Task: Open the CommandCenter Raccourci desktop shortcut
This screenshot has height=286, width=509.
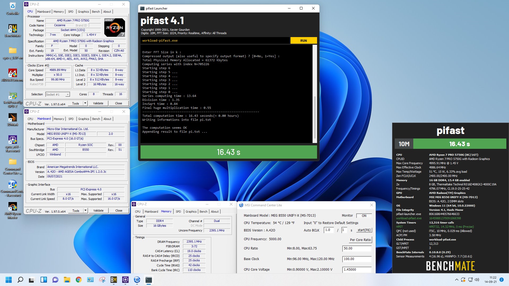Action: coord(12,188)
